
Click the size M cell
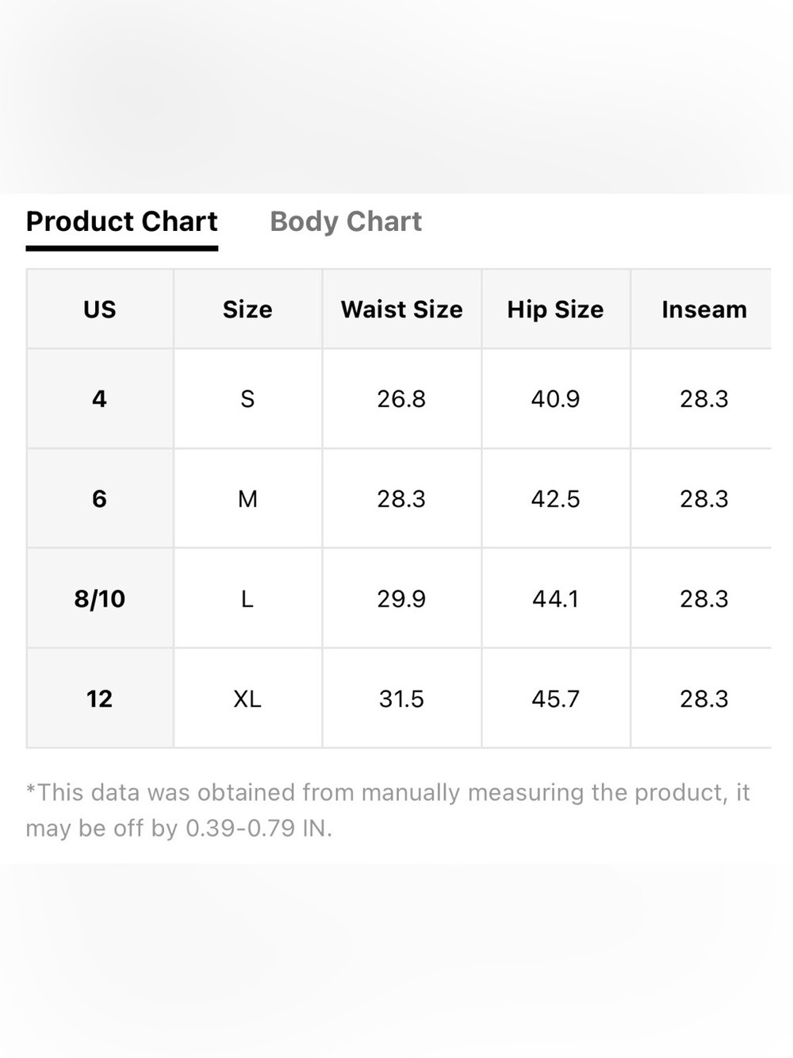tap(247, 498)
